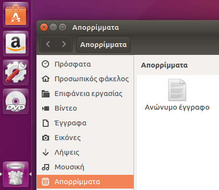Click the document icon beside Έγγραφα

pos(46,123)
